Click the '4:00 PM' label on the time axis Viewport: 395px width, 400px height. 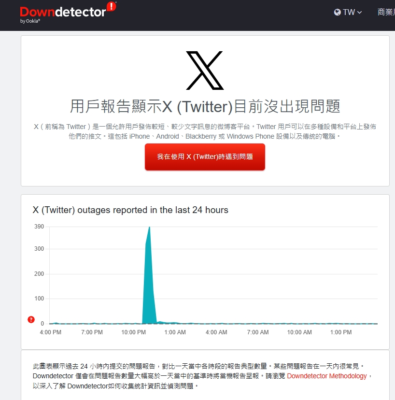pyautogui.click(x=51, y=332)
